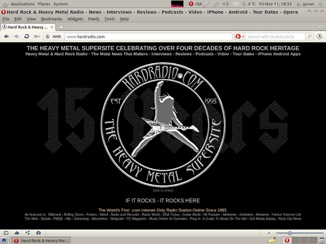Click the search magnifier button

tap(309, 36)
